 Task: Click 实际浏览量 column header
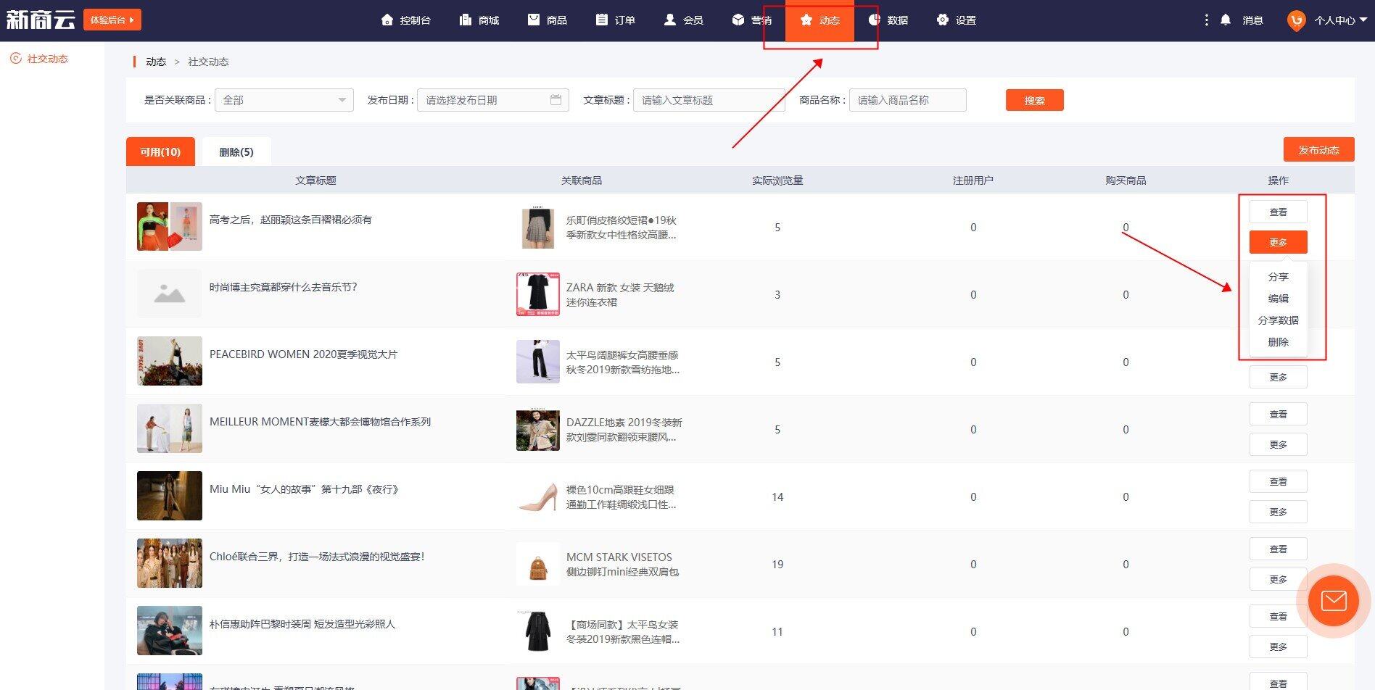point(777,180)
